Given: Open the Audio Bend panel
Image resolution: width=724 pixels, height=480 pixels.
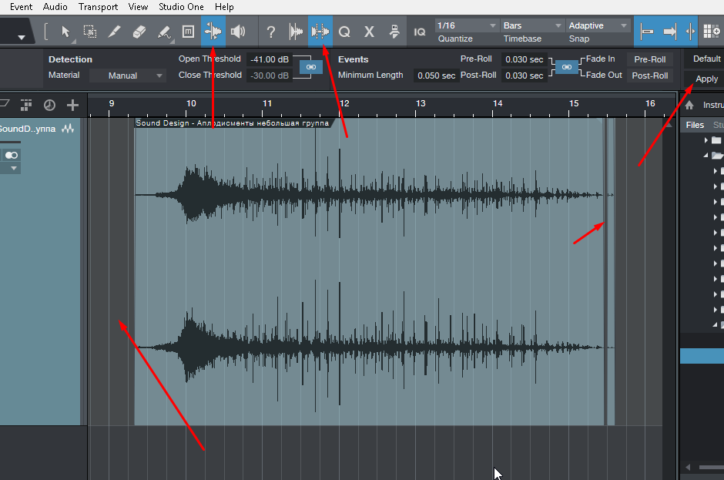Looking at the screenshot, I should 296,32.
